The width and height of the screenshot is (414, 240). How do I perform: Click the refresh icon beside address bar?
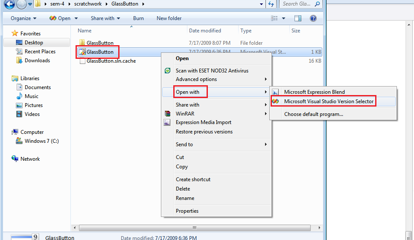[271, 4]
